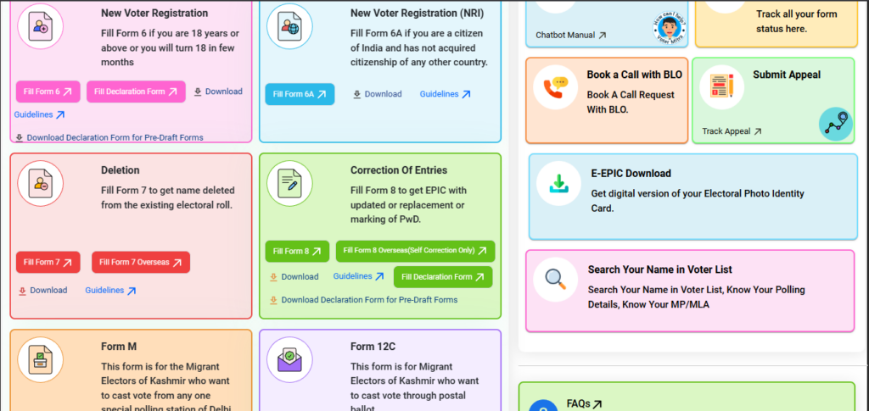
Task: Download Form 6 in New Voter Registration
Action: (218, 92)
